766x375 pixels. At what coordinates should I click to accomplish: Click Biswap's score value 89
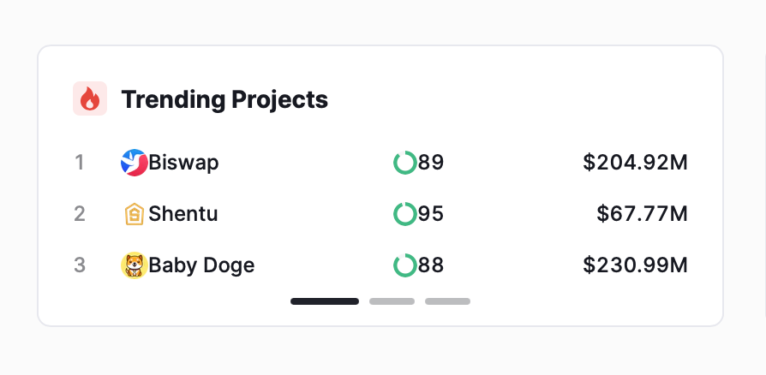click(x=431, y=163)
